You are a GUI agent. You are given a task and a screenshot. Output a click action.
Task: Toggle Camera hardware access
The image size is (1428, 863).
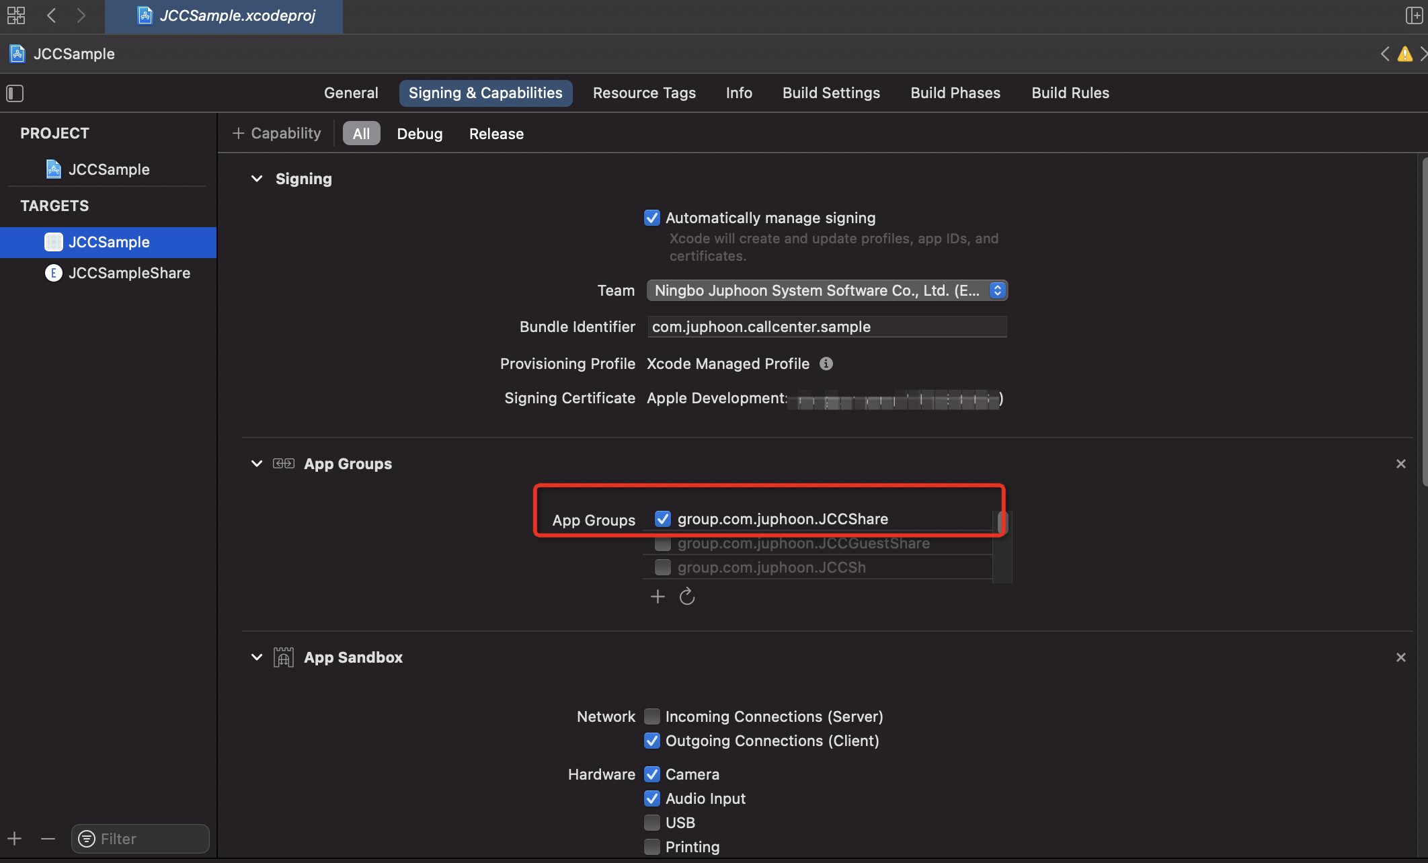(651, 774)
